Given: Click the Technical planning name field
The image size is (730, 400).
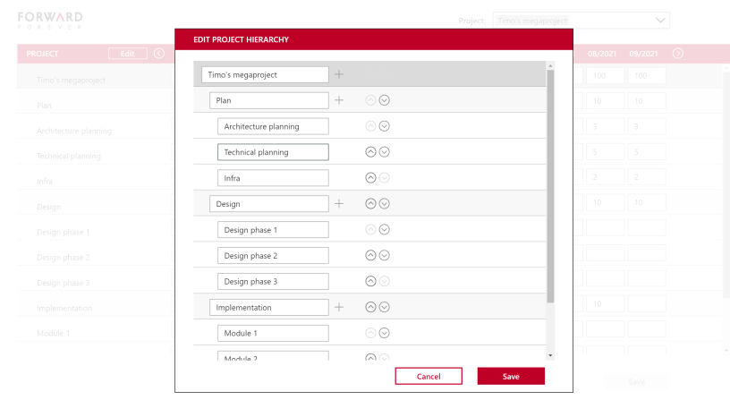Looking at the screenshot, I should tap(273, 152).
